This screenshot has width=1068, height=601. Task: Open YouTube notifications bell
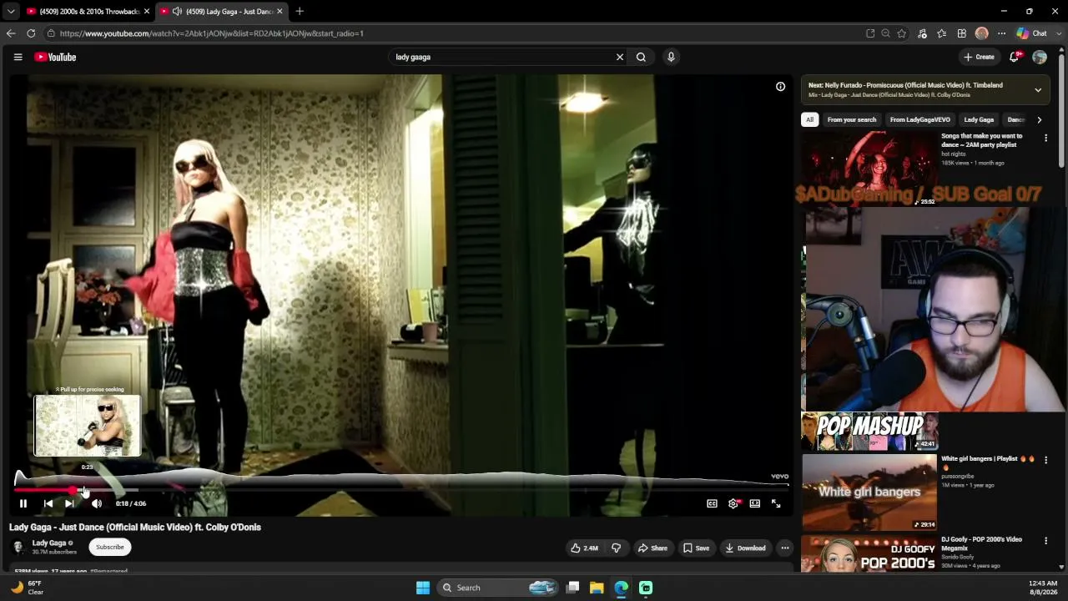(x=1015, y=57)
